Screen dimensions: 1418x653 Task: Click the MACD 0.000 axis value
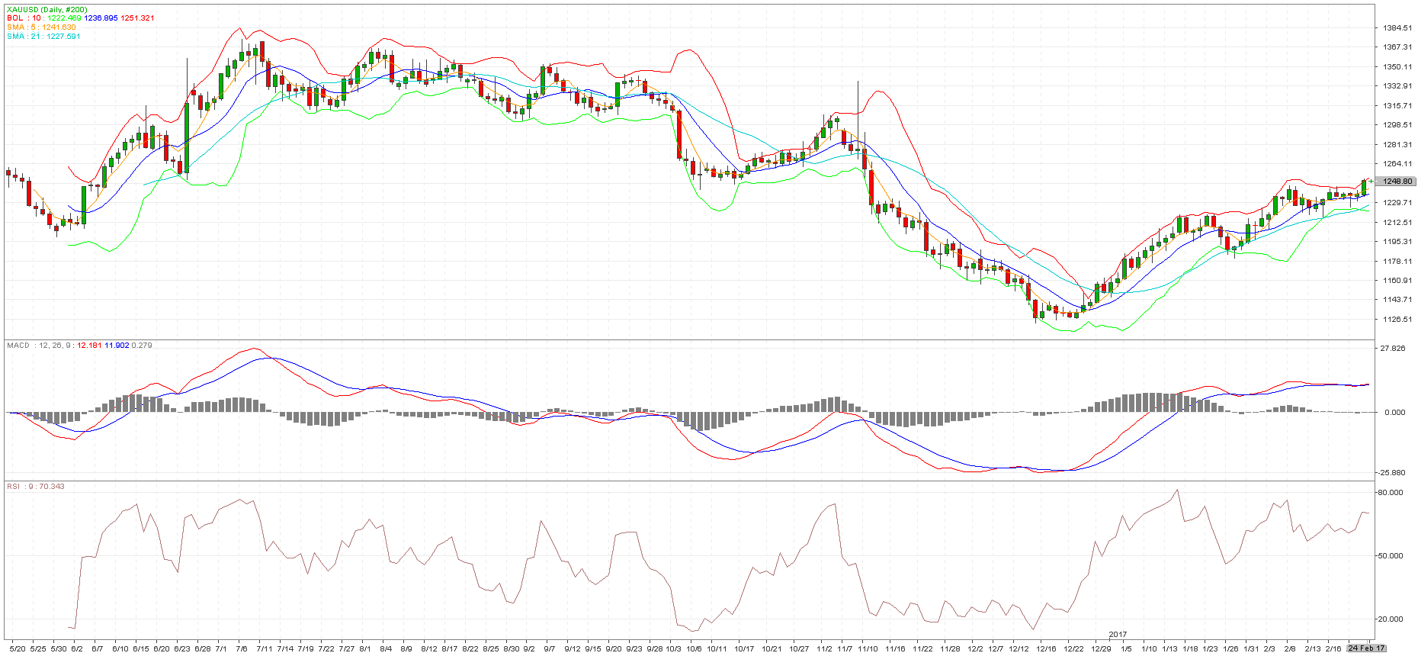[1394, 413]
